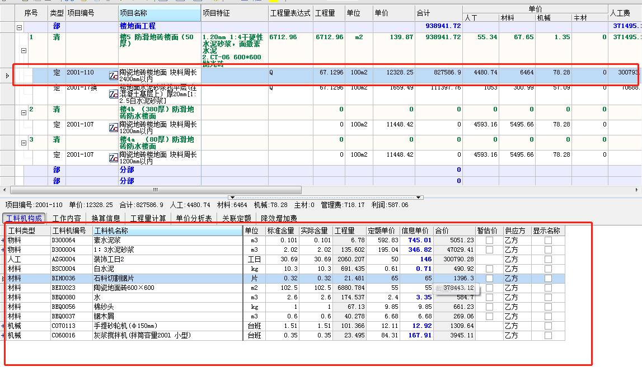Tick 暂估价 checkbox for 棉纱头
This screenshot has height=376, width=642.
(x=489, y=307)
